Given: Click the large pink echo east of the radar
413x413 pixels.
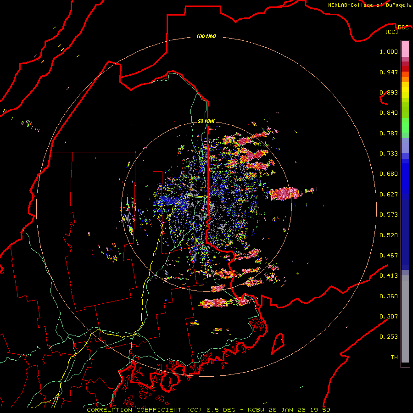Looking at the screenshot, I should coord(285,194).
